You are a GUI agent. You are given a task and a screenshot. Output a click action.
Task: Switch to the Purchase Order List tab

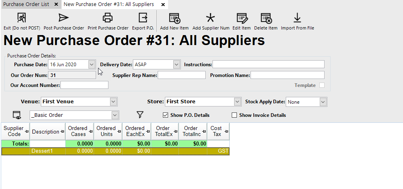click(26, 4)
